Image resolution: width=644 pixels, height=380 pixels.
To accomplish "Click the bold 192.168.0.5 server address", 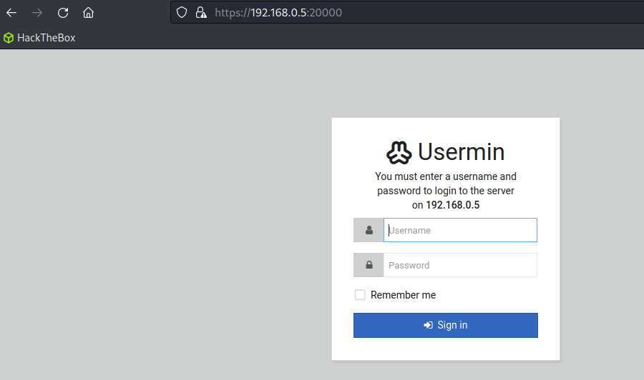I will tap(452, 205).
